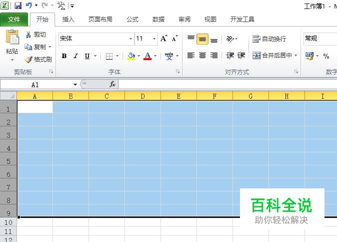Open the 字体 font dialog launcher
The image size is (337, 242).
(x=177, y=72)
